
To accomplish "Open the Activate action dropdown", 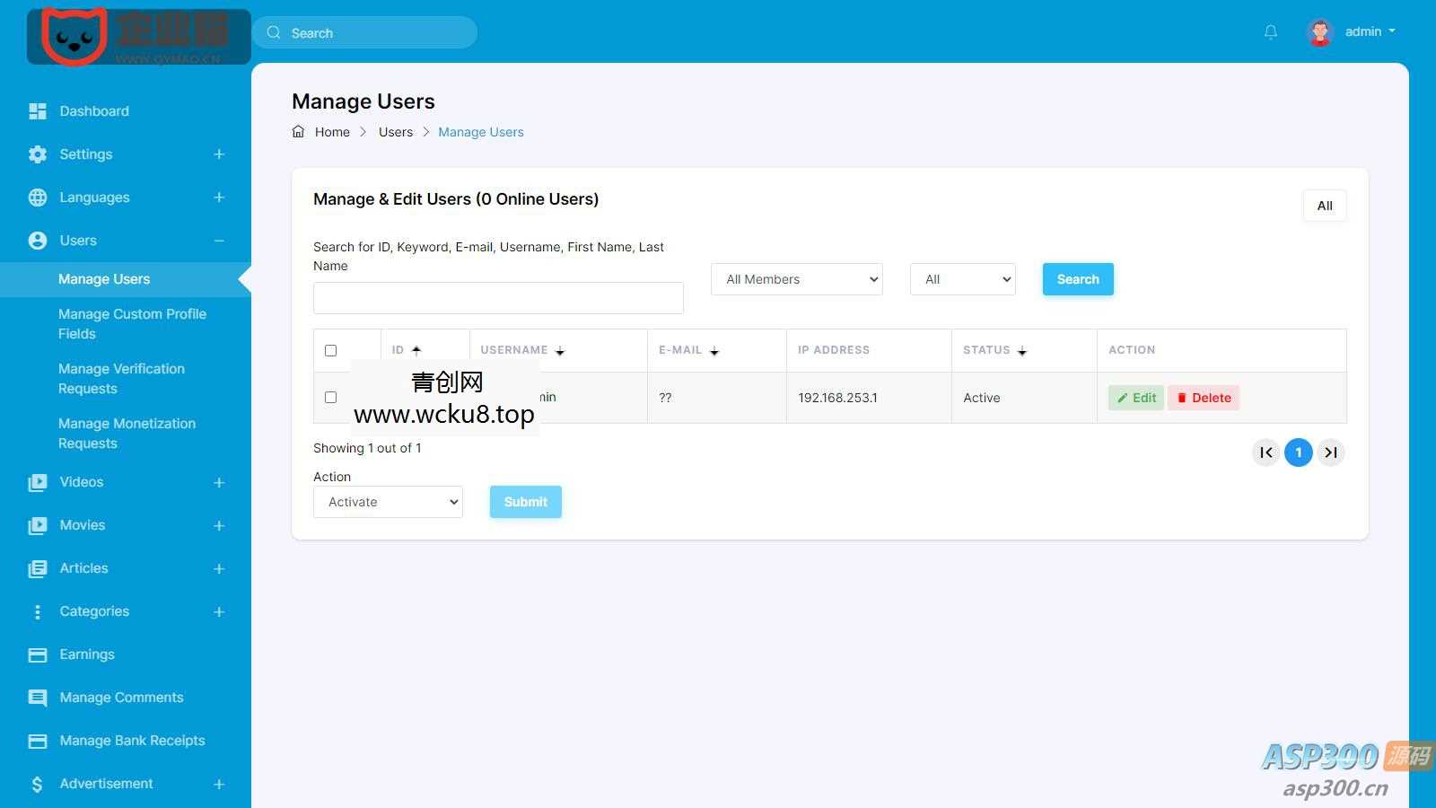I will point(387,502).
